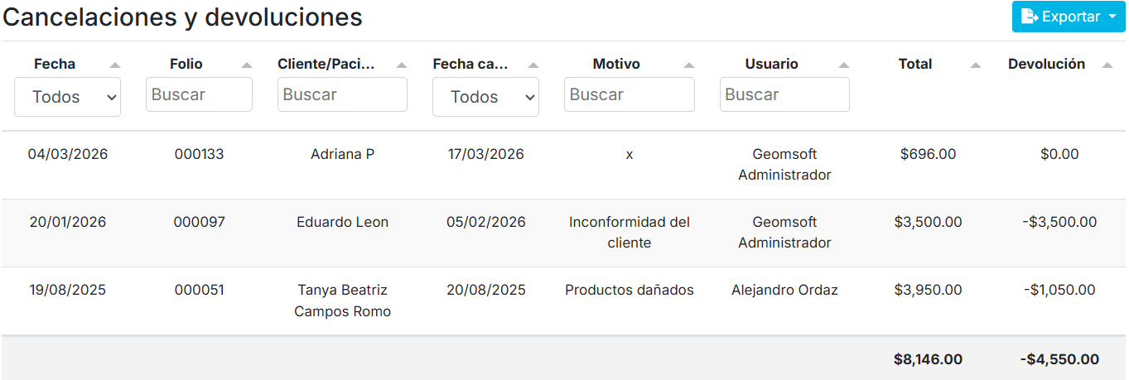
Task: Select the Tanya Beatriz Campos Romo row
Action: tap(342, 301)
